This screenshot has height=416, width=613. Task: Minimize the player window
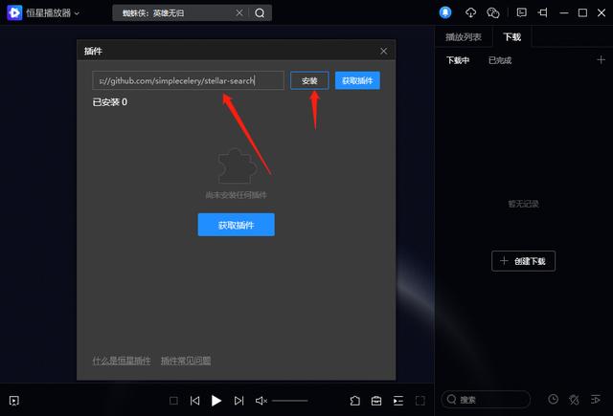tap(564, 12)
